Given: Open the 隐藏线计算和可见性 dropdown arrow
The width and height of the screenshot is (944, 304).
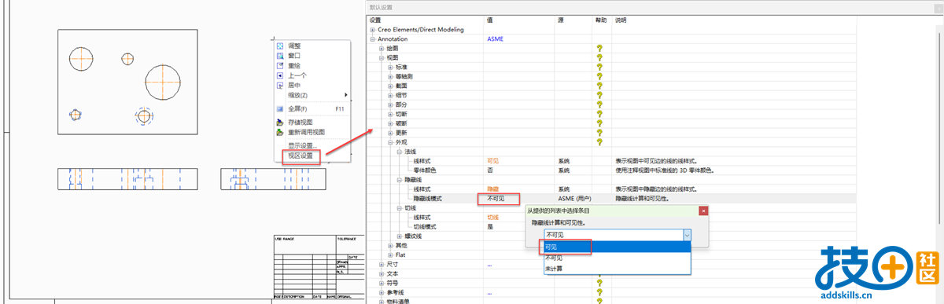Looking at the screenshot, I should (x=687, y=235).
